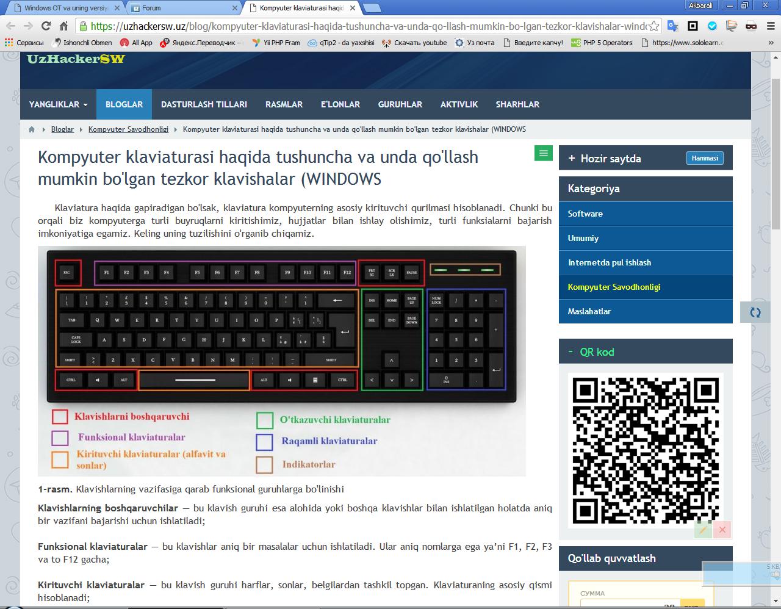Image resolution: width=781 pixels, height=609 pixels.
Task: Click the red X icon under QR code
Action: pyautogui.click(x=722, y=530)
